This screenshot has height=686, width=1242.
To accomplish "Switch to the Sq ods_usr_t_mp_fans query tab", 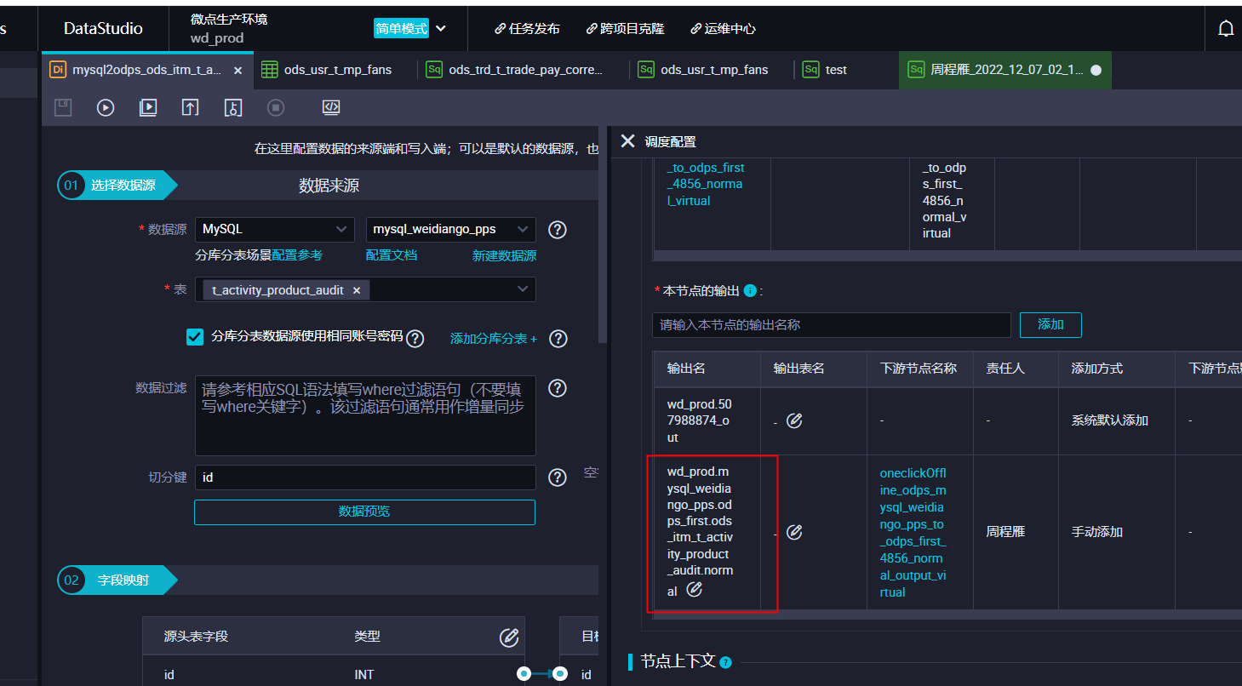I will pos(704,70).
